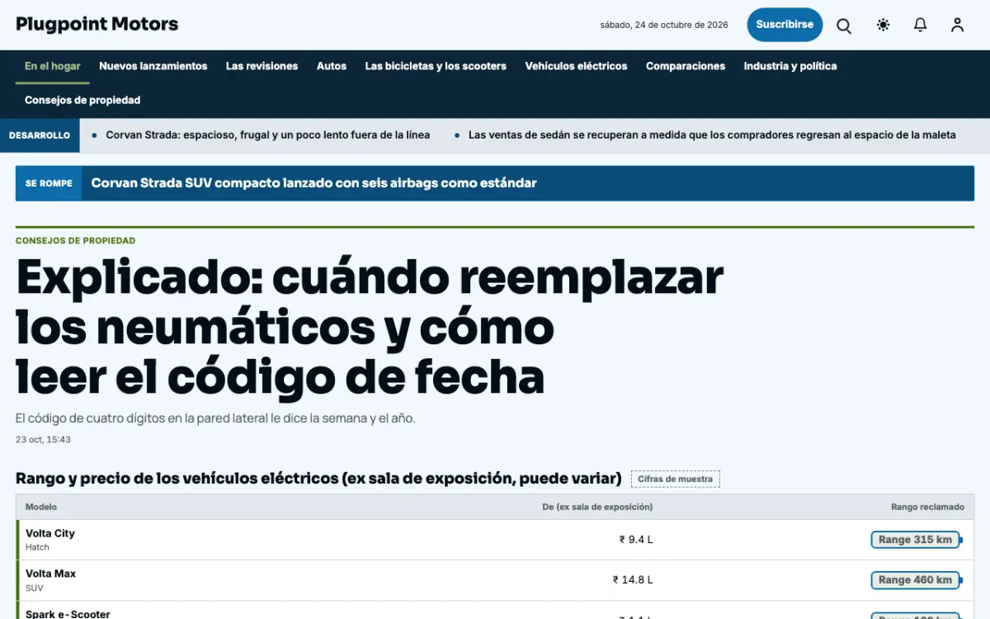Open Comparaciones nav item

pyautogui.click(x=686, y=66)
